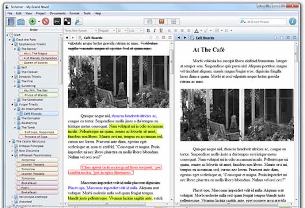
Task: Open the Documents menu
Action: pos(58,14)
